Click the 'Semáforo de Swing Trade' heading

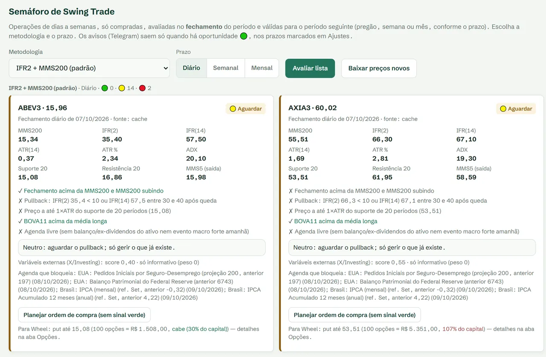62,12
